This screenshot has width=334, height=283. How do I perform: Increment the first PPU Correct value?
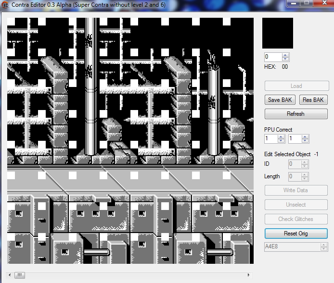click(281, 137)
